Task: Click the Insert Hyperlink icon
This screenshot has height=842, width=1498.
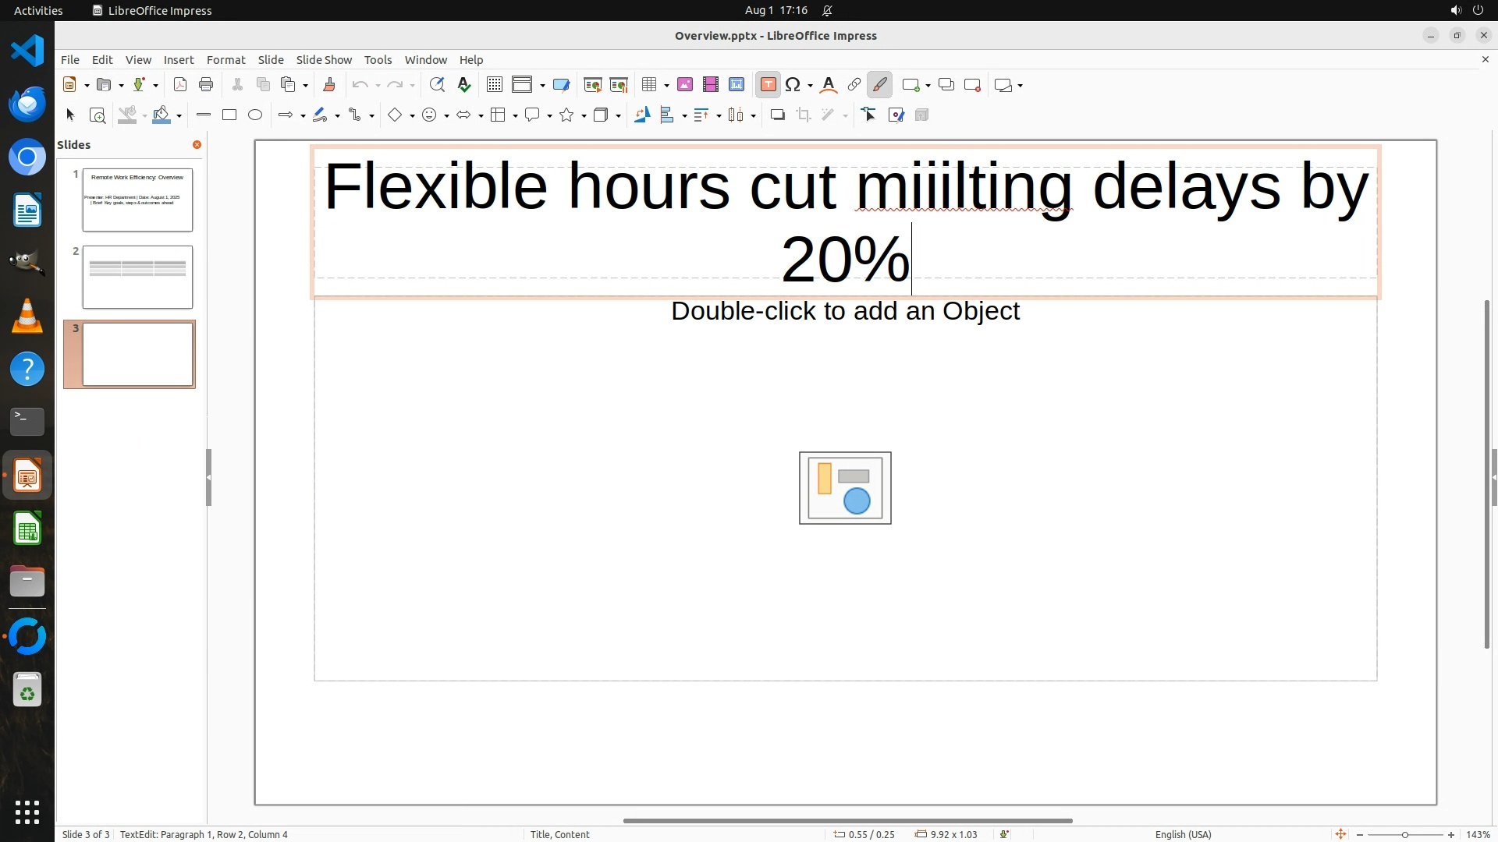Action: pos(854,85)
